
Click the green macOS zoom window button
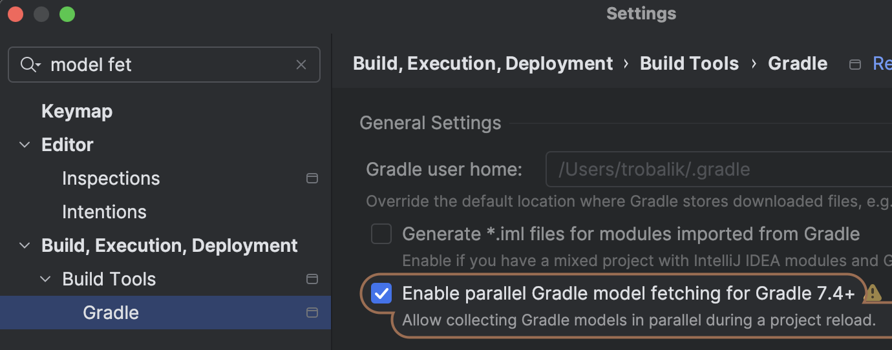[67, 14]
